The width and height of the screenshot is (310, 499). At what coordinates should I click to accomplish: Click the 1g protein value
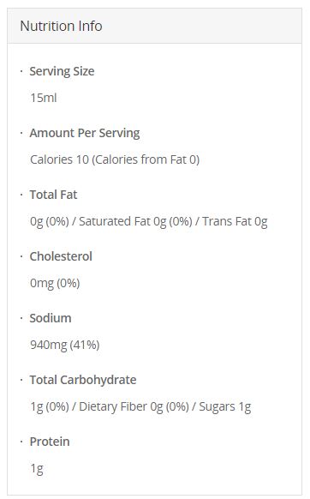click(37, 468)
